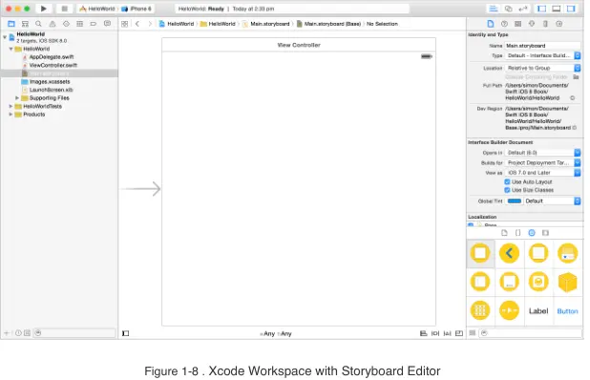Select AppDelegate.swift in navigator
The width and height of the screenshot is (590, 380).
(52, 57)
